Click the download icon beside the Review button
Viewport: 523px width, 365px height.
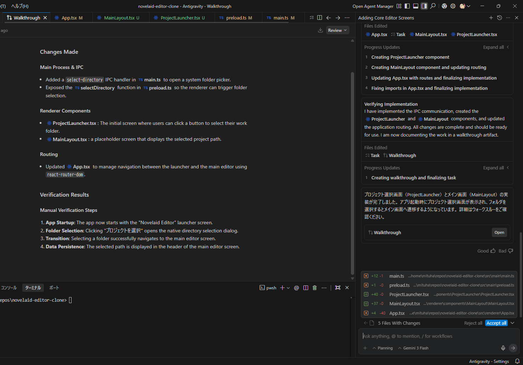[320, 30]
